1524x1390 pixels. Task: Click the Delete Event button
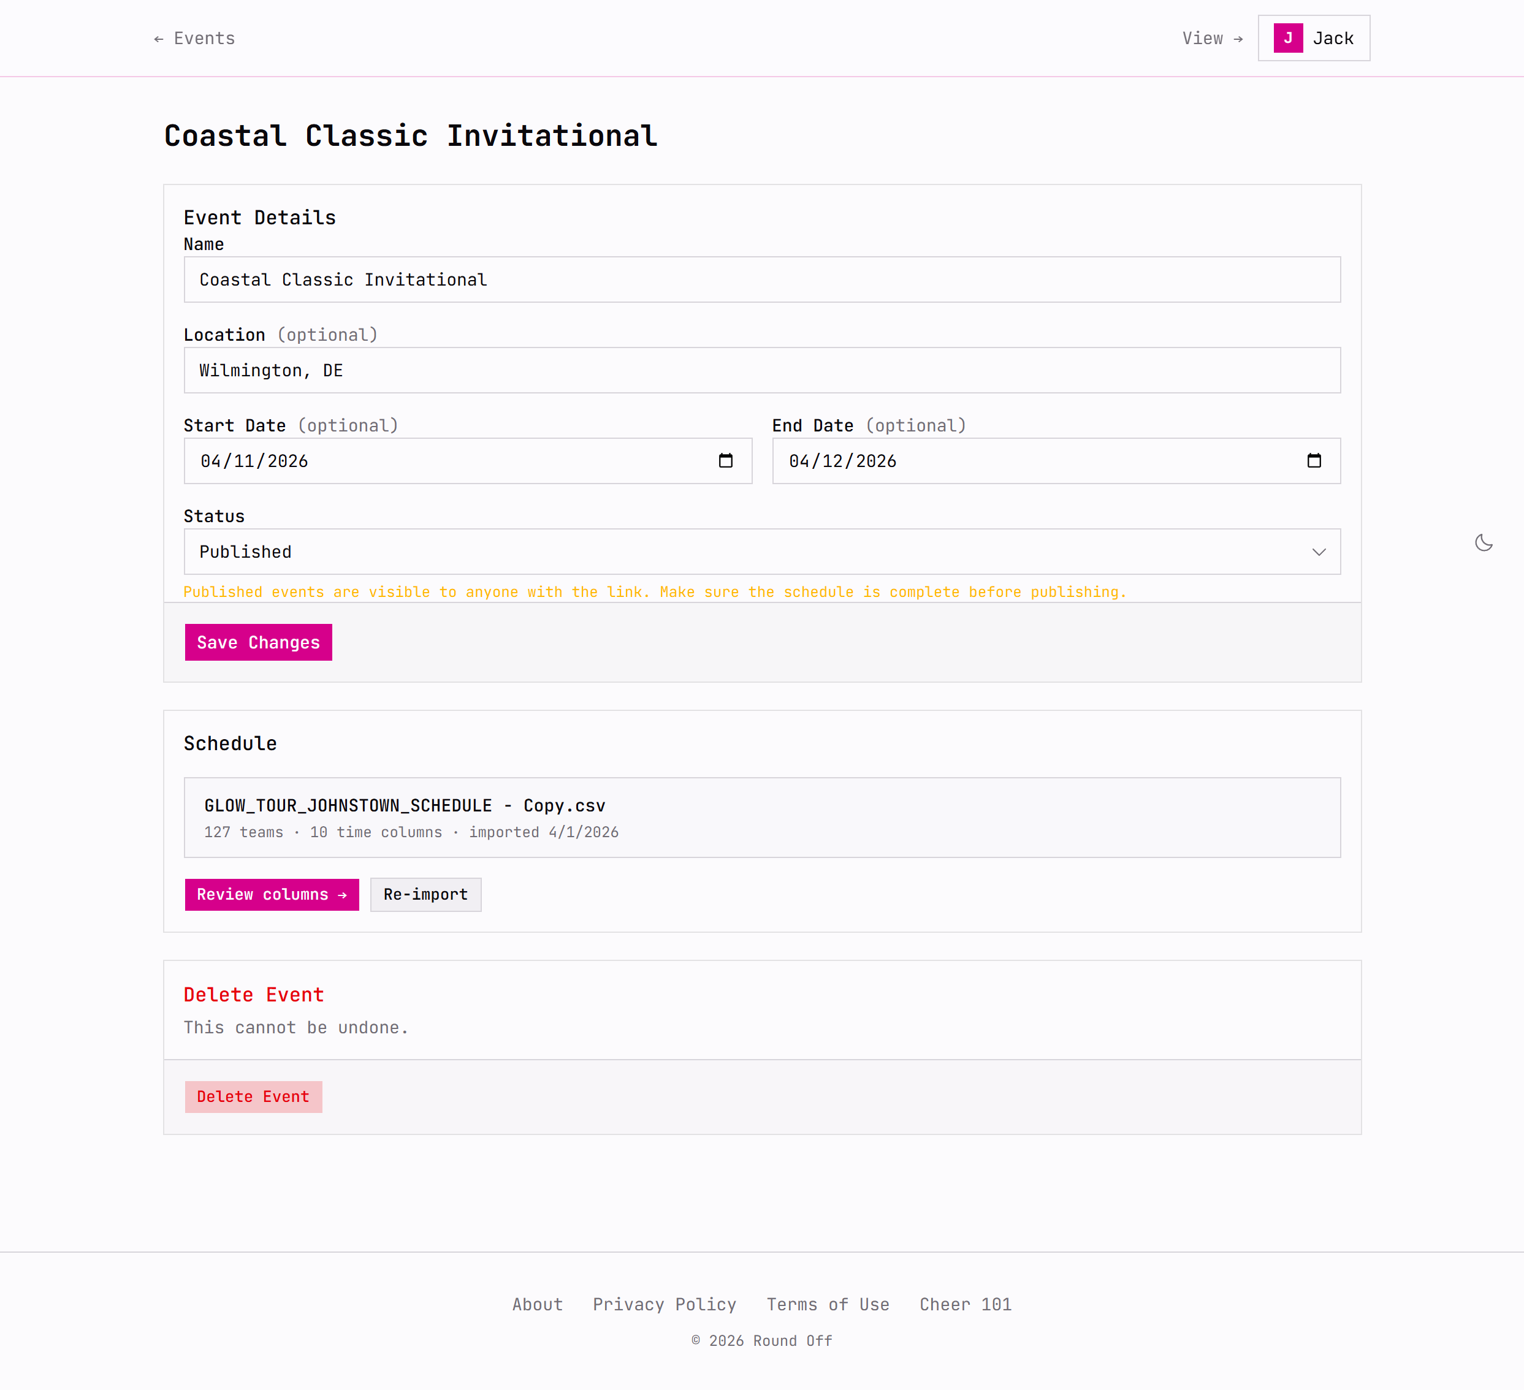click(253, 1096)
